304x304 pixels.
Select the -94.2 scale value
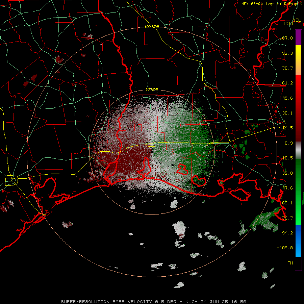286,233
